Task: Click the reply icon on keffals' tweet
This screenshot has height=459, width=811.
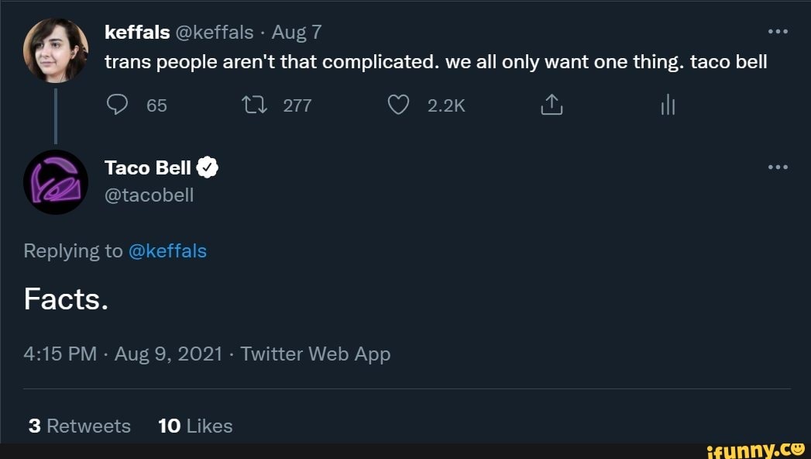Action: [x=118, y=105]
